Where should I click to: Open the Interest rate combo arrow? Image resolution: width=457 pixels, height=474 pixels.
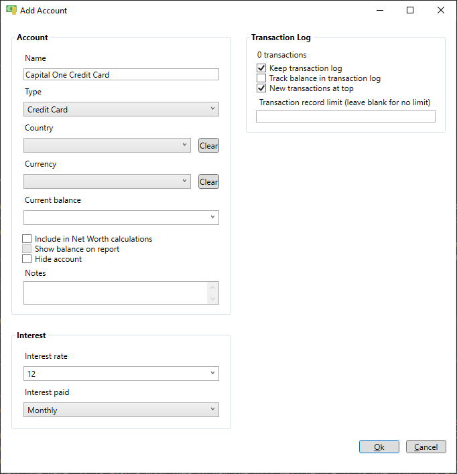click(x=212, y=374)
